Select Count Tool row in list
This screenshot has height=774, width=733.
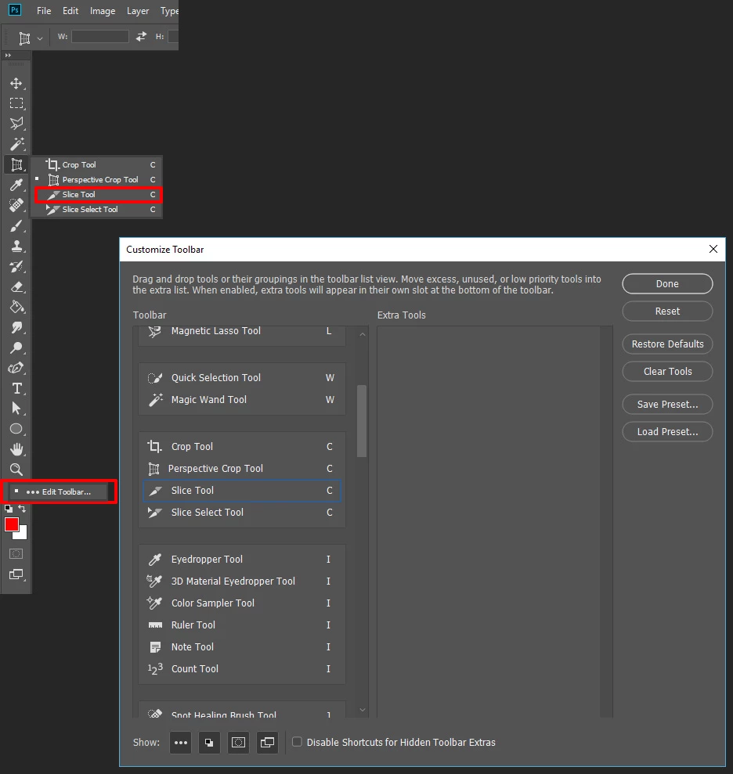point(242,669)
